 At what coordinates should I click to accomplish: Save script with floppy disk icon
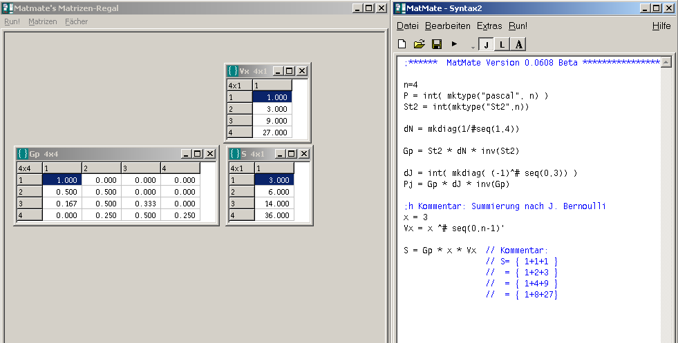coord(437,44)
